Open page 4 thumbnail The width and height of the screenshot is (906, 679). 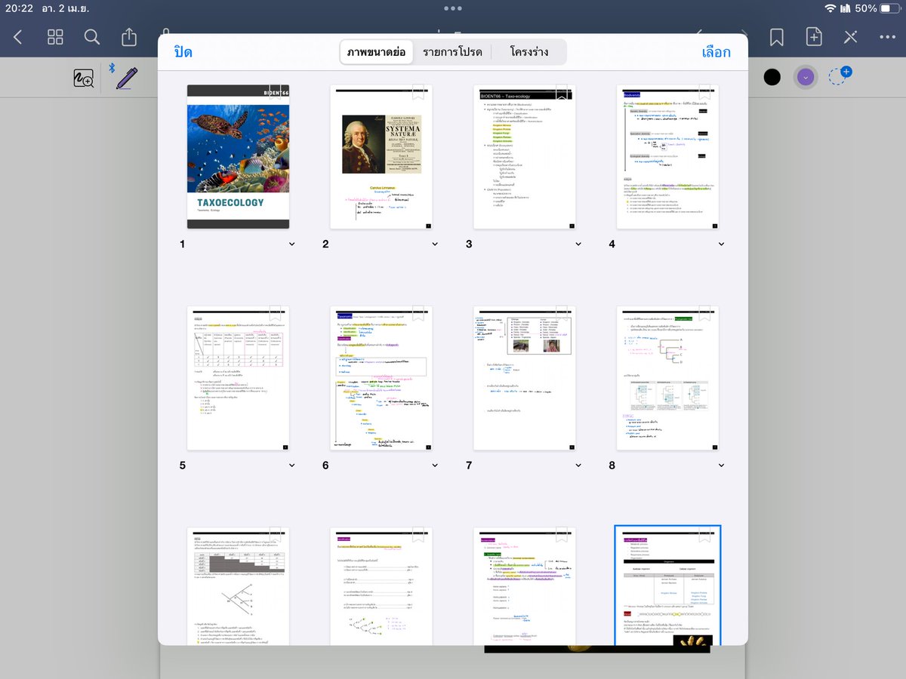668,156
